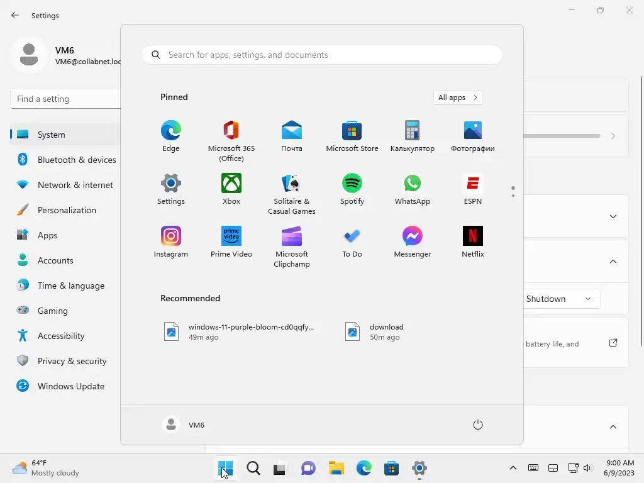Open Accounts settings category

(x=65, y=260)
